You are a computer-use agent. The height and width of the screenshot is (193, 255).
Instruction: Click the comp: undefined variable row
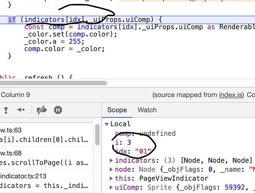145,134
